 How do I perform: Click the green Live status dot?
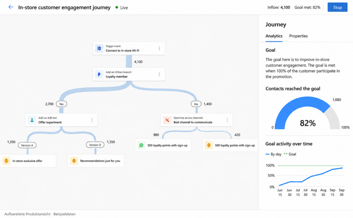[117, 8]
